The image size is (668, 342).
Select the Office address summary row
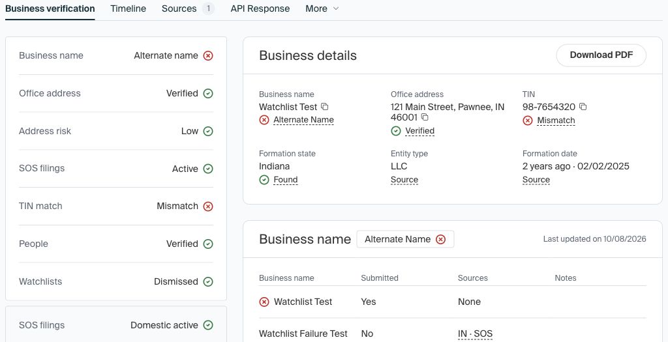coord(116,94)
